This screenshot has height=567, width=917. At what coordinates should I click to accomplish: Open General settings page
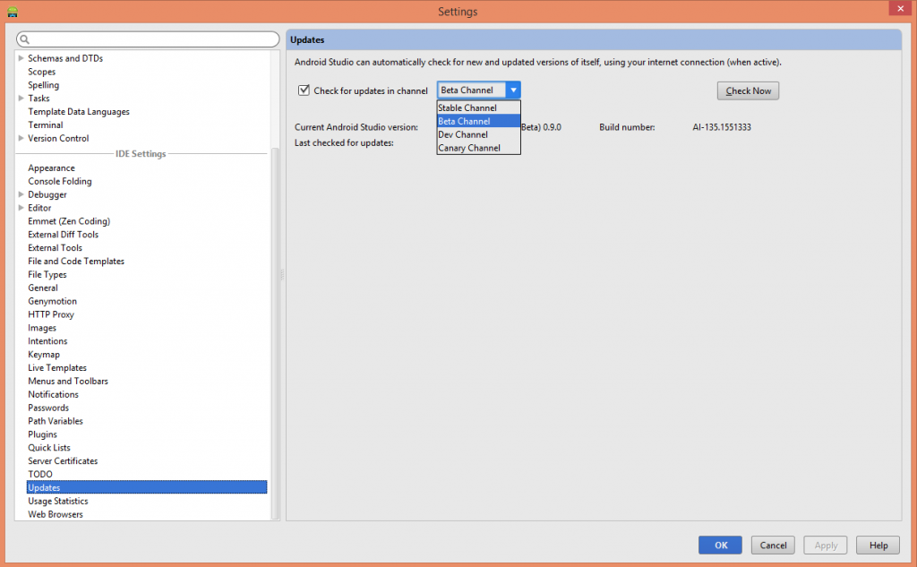coord(43,288)
